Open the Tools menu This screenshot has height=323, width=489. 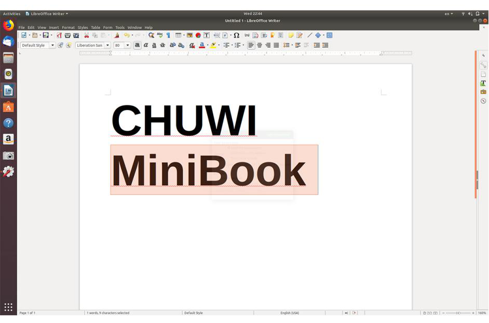coord(120,27)
